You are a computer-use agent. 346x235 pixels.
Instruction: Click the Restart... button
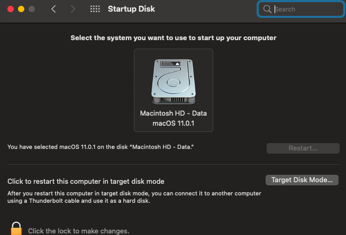pos(303,148)
